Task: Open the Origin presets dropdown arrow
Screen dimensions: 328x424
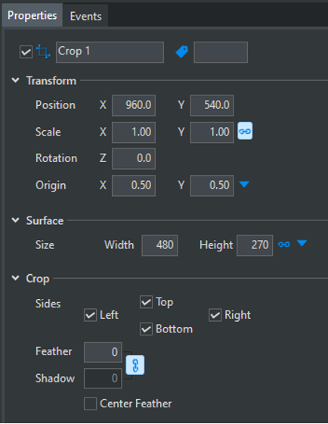Action: pos(244,184)
